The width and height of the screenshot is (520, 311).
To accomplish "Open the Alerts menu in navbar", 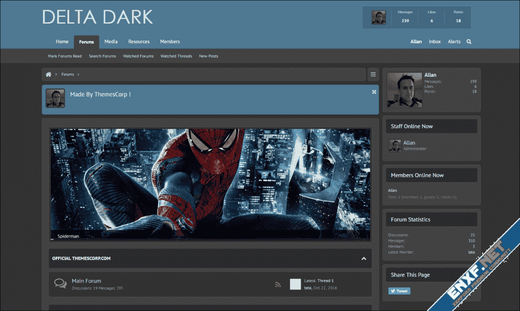I will click(x=454, y=41).
